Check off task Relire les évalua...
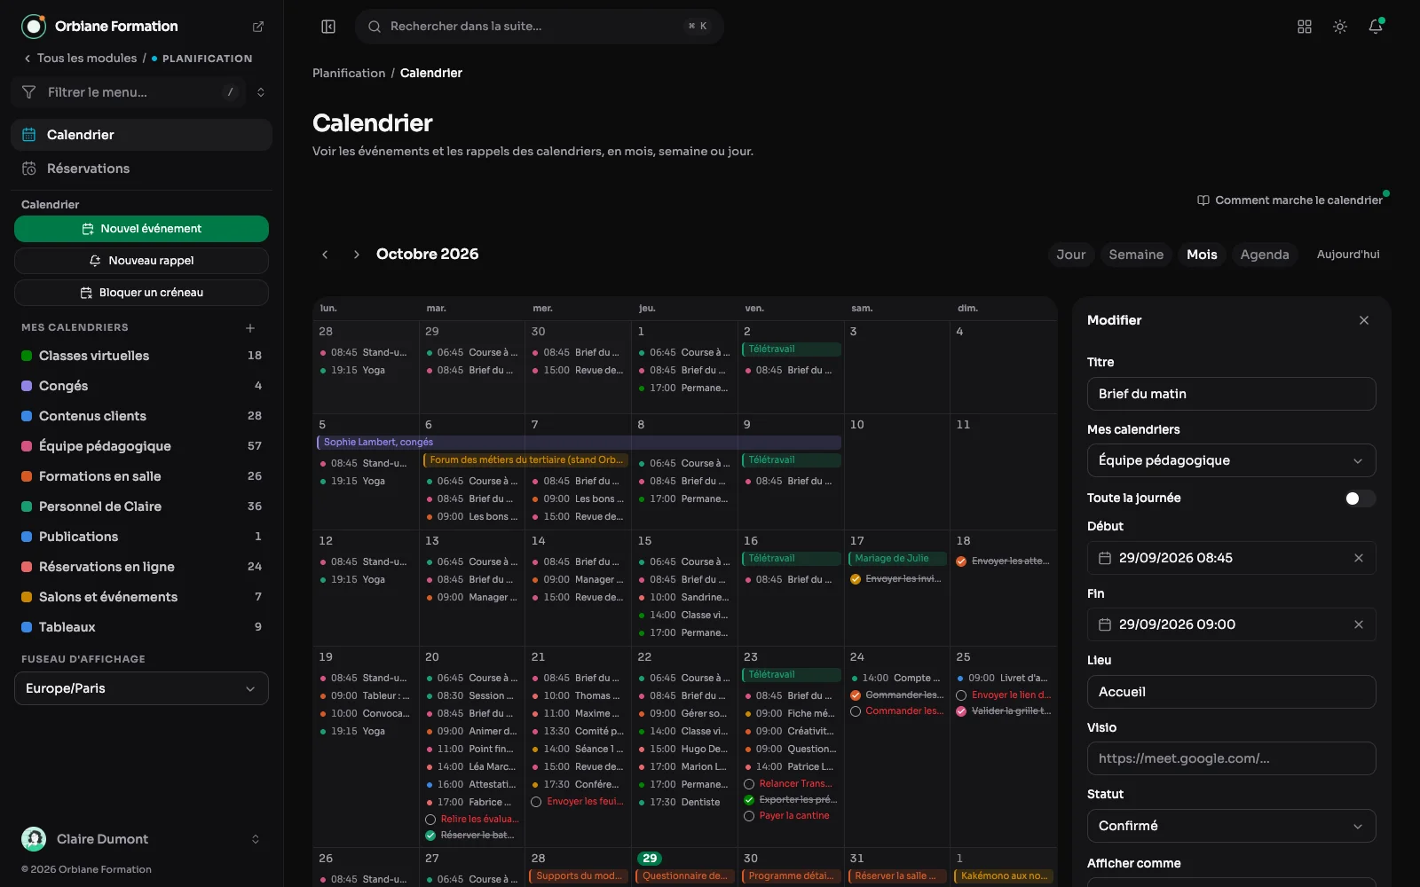Image resolution: width=1420 pixels, height=887 pixels. pyautogui.click(x=431, y=820)
